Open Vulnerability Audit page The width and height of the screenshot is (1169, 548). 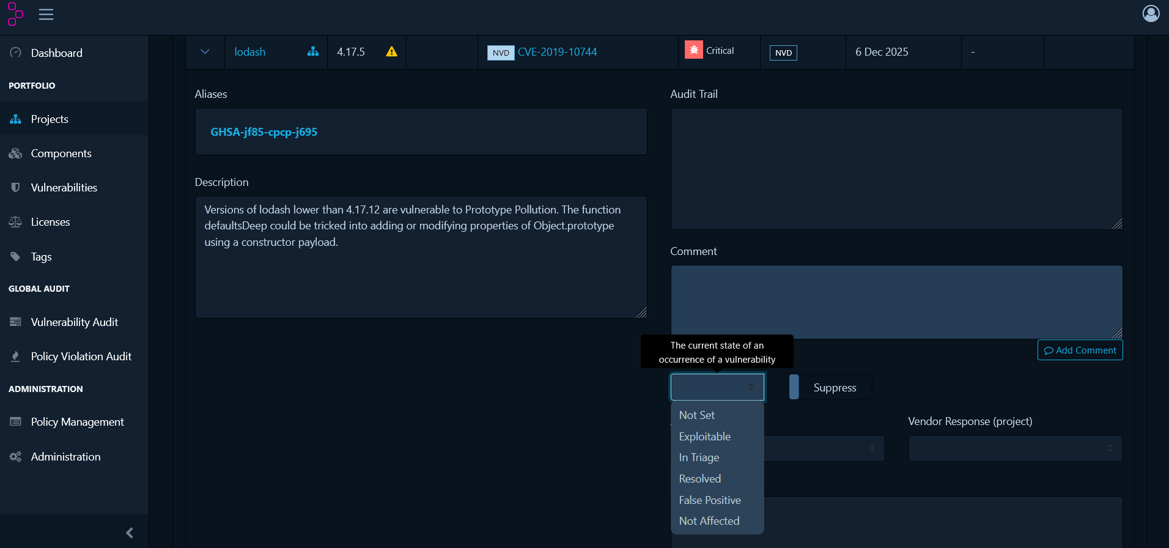pyautogui.click(x=74, y=322)
